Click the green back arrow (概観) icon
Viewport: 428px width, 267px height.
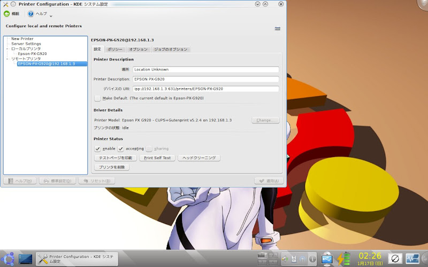pyautogui.click(x=6, y=14)
